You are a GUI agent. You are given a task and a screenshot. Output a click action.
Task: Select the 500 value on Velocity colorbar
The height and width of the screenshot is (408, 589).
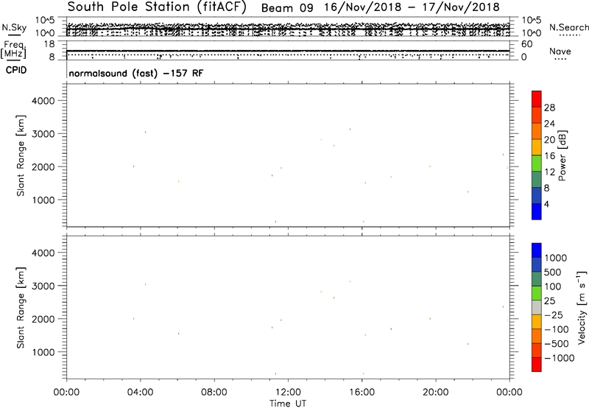tap(553, 272)
